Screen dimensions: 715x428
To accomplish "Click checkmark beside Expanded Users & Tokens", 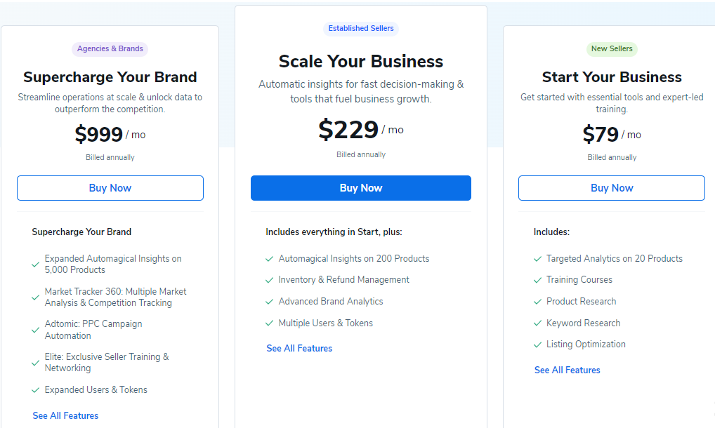I will coord(35,390).
